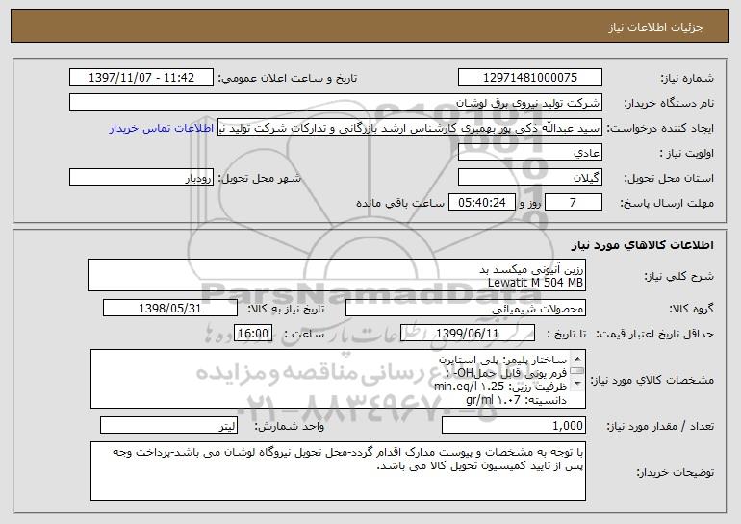Select price validity date 1399/06/11
The height and width of the screenshot is (524, 741).
click(468, 334)
